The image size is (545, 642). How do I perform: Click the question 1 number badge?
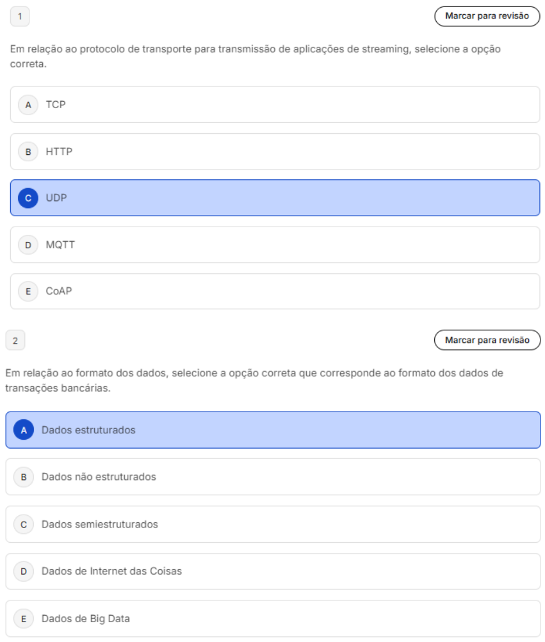(x=20, y=17)
